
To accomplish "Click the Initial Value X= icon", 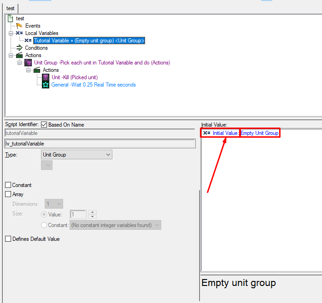I will click(x=207, y=133).
